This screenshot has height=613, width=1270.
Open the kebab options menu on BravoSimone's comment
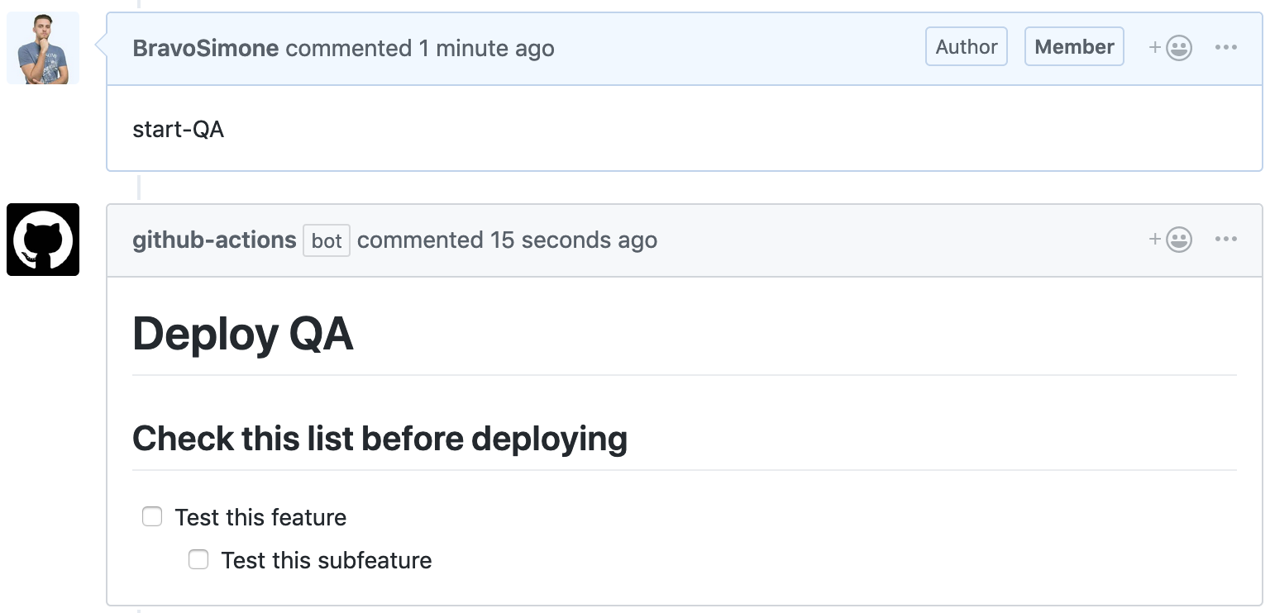(x=1225, y=47)
